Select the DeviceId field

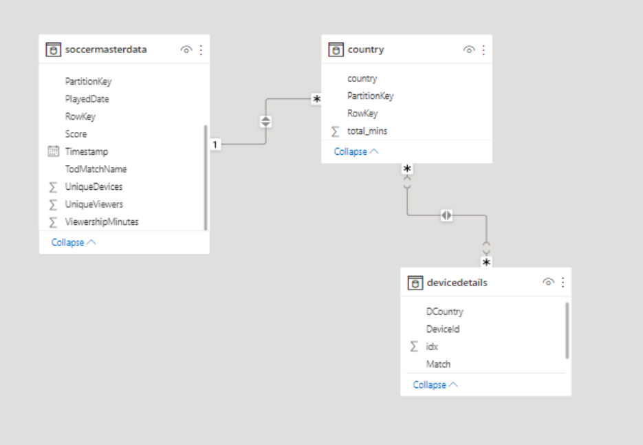[x=443, y=329]
